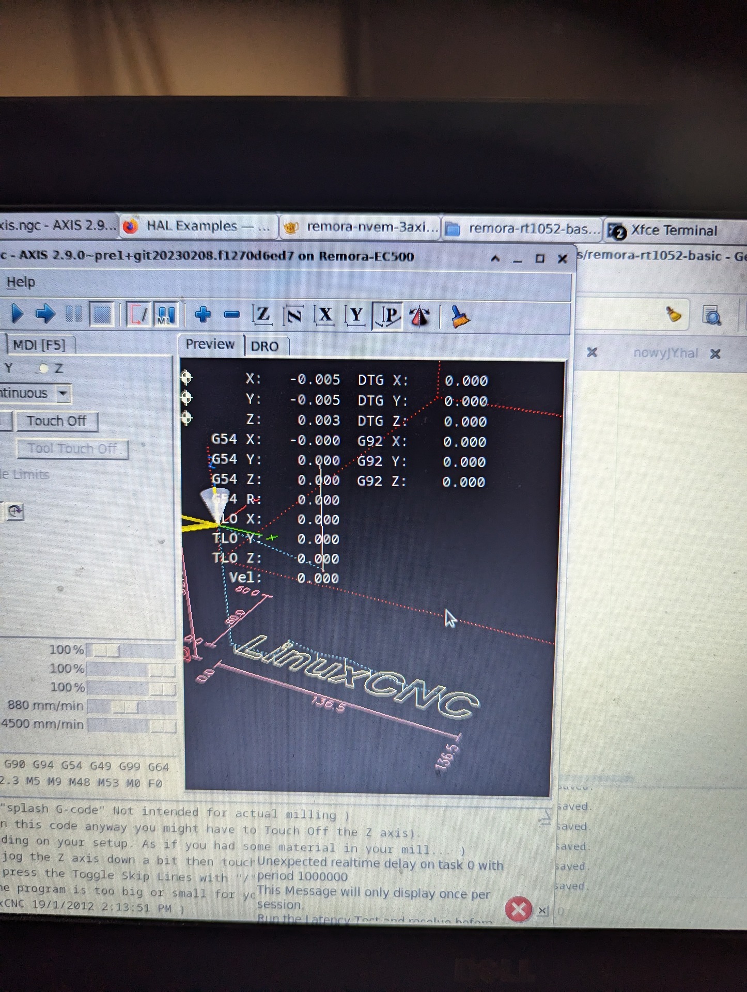Click the search icon in the editor window
This screenshot has height=992, width=747.
(x=711, y=316)
